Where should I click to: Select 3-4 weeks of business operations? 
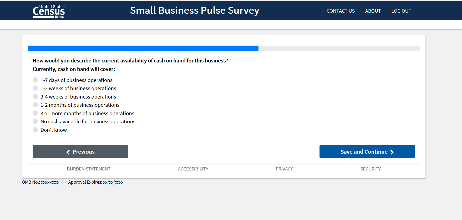pos(35,96)
